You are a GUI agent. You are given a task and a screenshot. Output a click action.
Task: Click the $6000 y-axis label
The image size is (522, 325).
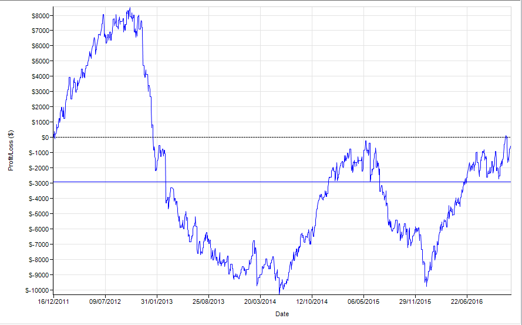tap(41, 46)
